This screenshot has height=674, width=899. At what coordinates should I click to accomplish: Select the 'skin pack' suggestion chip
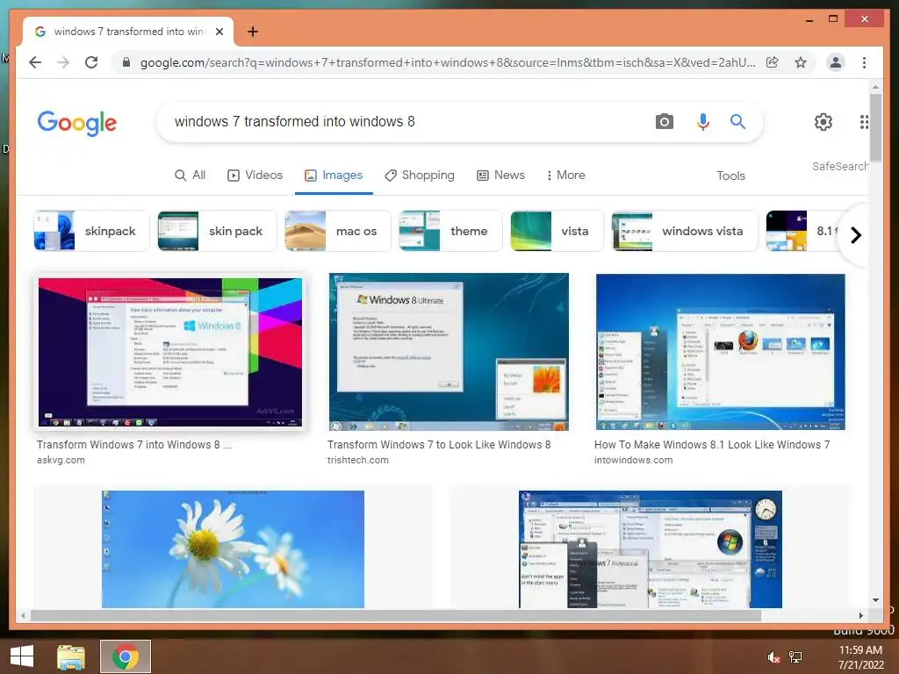[218, 231]
